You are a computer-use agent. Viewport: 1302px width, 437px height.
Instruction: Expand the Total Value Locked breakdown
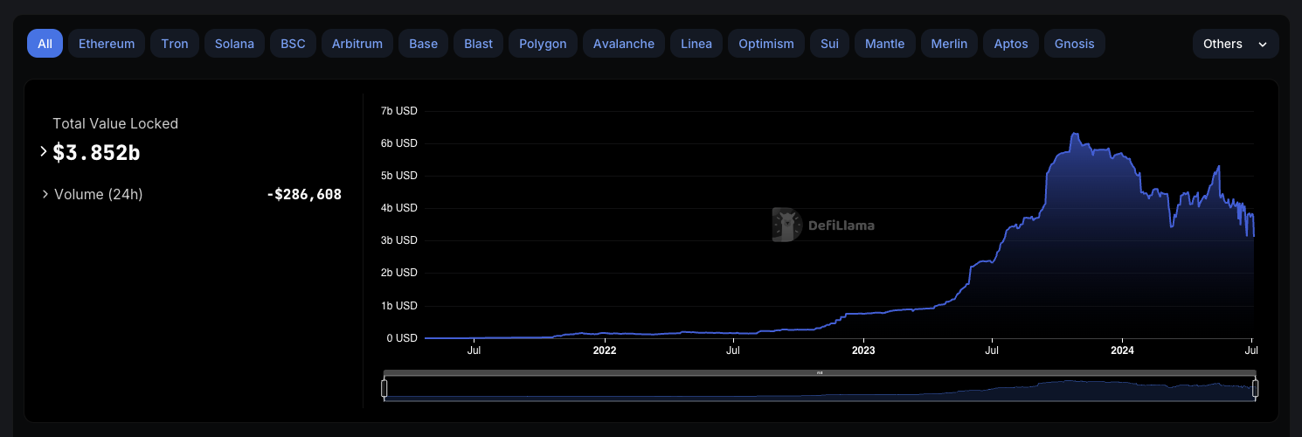coord(44,152)
